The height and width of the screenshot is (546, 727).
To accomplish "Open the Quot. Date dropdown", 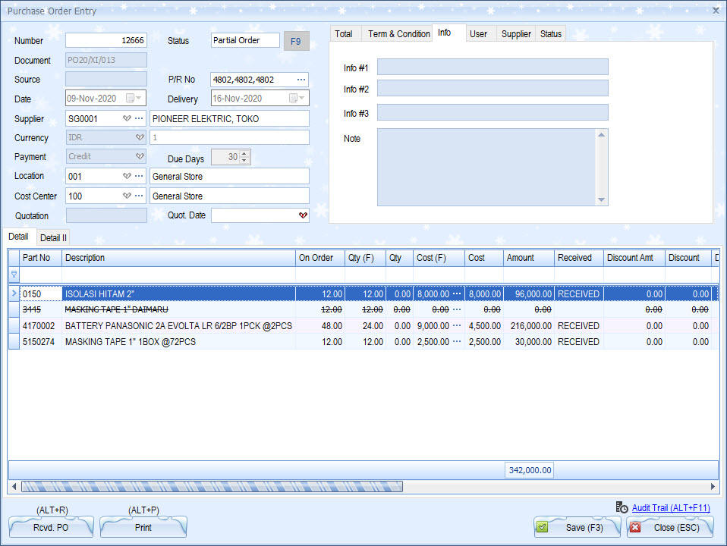I will (x=303, y=216).
